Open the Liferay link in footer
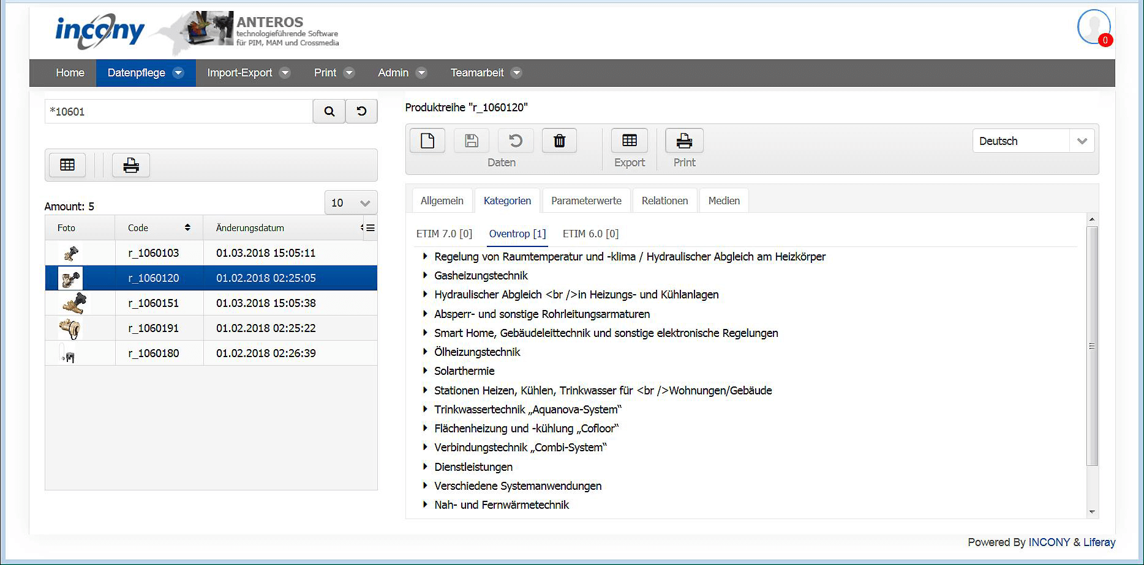The image size is (1144, 565). pyautogui.click(x=1099, y=542)
